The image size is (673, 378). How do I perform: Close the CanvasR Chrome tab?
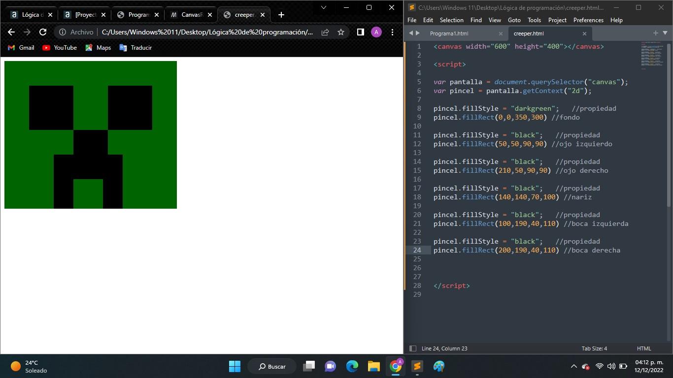click(x=209, y=15)
